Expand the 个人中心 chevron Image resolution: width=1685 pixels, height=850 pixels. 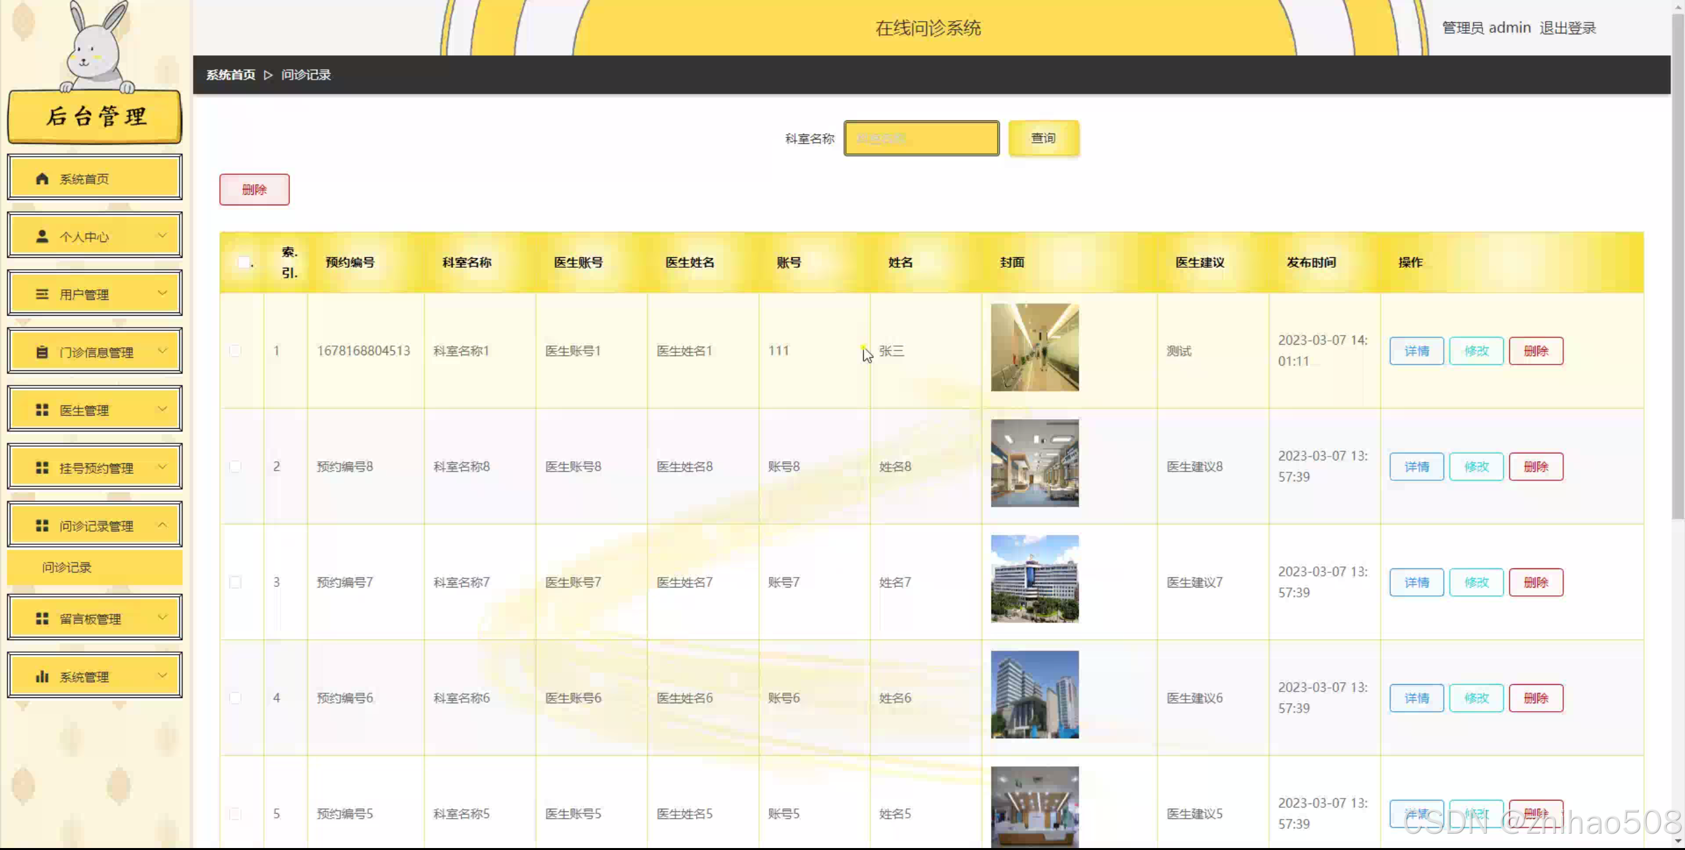coord(162,236)
